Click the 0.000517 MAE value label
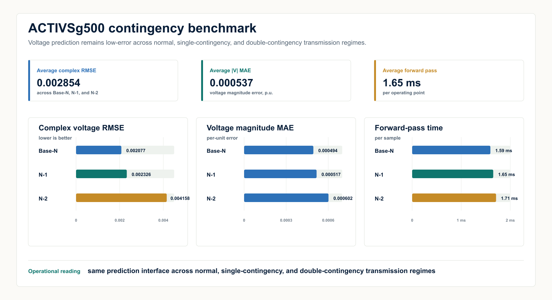The image size is (552, 300). coord(331,174)
